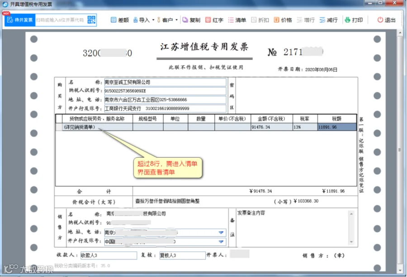Image resolution: width=407 pixels, height=277 pixels.
Task: Open the seller address dropdown
Action: click(x=221, y=233)
